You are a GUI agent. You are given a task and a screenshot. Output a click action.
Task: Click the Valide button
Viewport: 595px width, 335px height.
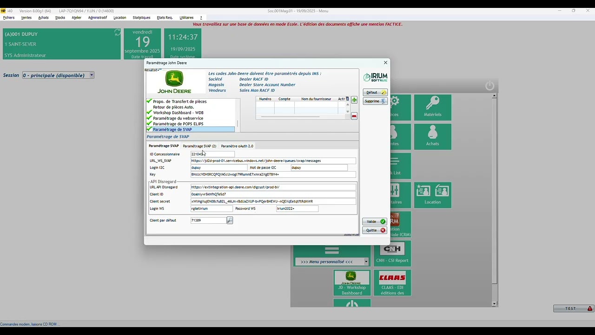(375, 221)
